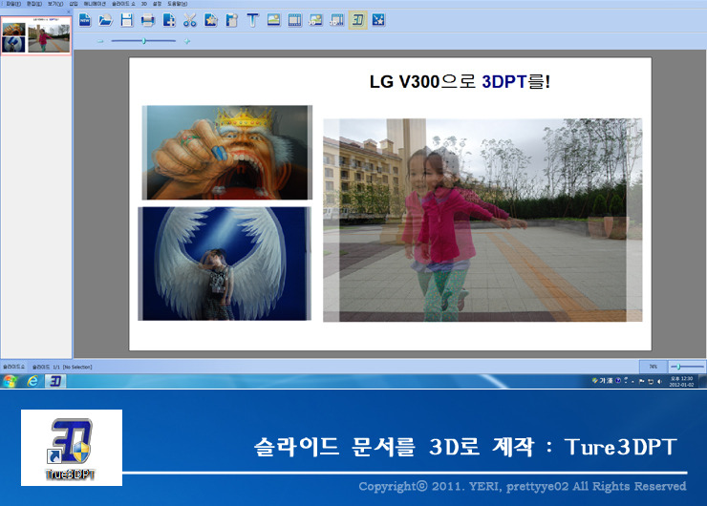The width and height of the screenshot is (707, 506).
Task: Select the running girl photo on slide
Action: tap(482, 220)
